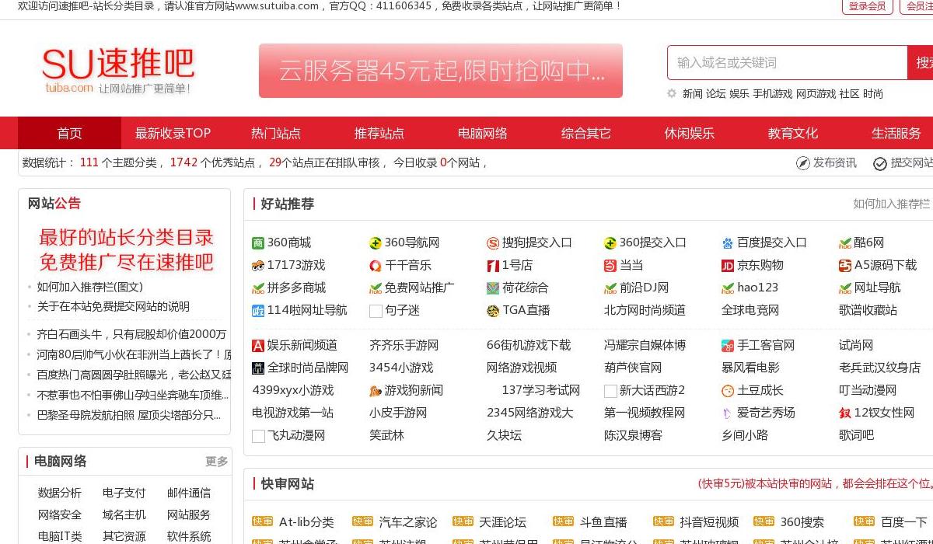This screenshot has height=544, width=933.
Task: Click the 搜狗提交入口 favicon
Action: point(493,243)
